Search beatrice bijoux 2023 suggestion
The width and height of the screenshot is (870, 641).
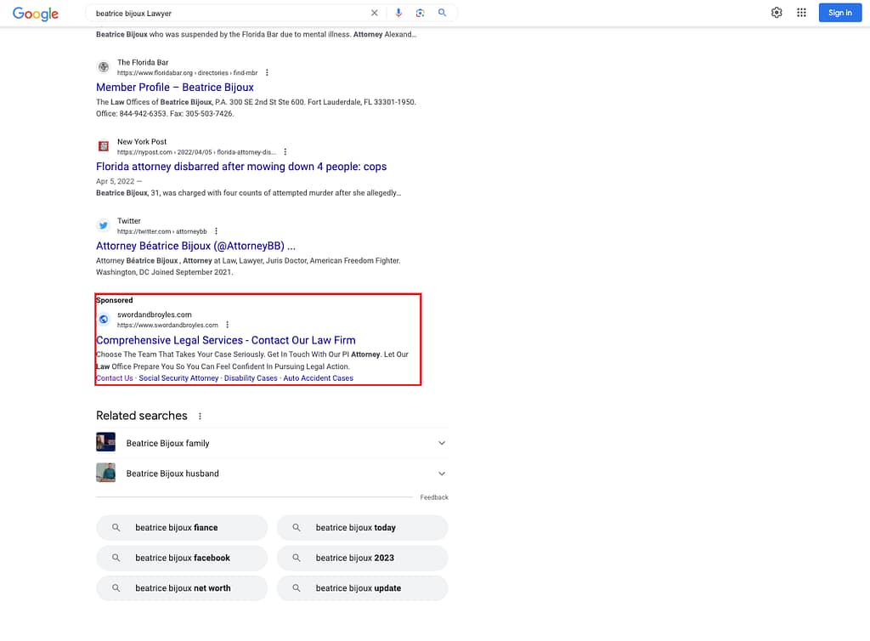point(362,558)
